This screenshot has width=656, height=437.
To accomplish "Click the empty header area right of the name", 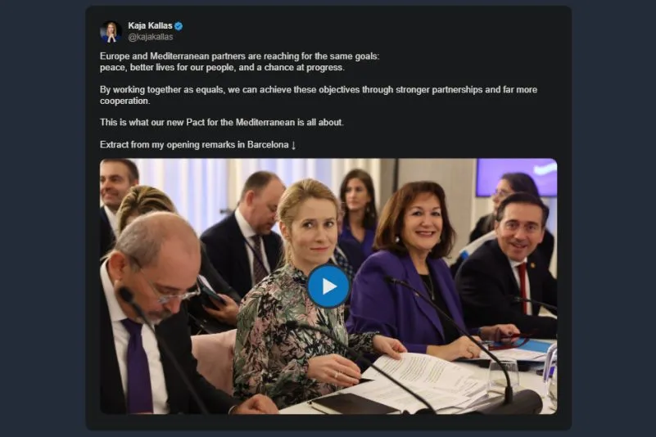I will tap(369, 31).
